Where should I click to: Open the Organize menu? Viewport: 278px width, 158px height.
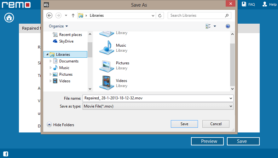click(58, 26)
